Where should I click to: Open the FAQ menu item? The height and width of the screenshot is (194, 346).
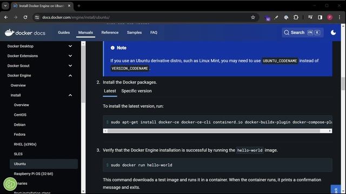point(154,32)
